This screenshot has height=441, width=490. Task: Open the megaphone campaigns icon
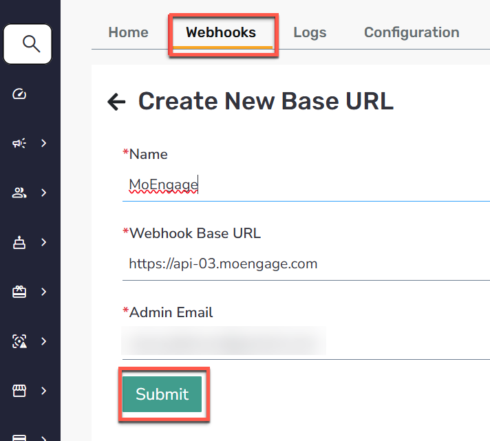tap(19, 143)
